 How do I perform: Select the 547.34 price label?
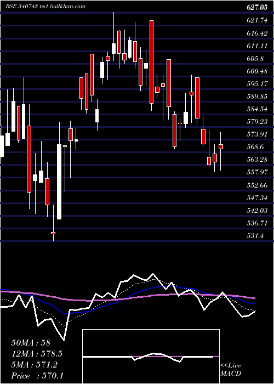[x=257, y=198]
